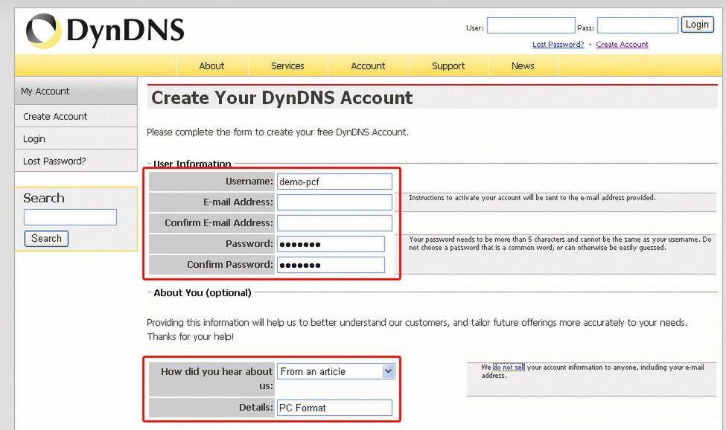Open Lost Password? in sidebar

[x=76, y=161]
